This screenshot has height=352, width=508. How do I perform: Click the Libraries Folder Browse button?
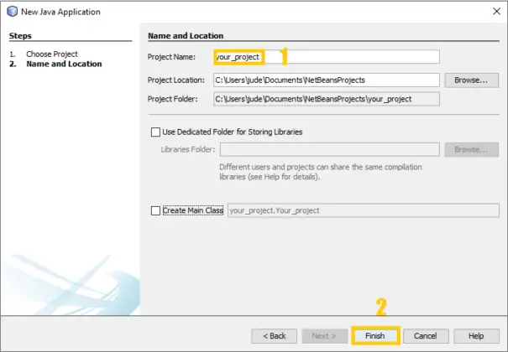[472, 150]
